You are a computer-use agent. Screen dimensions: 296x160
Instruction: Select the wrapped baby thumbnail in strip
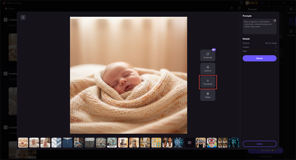coord(23,143)
